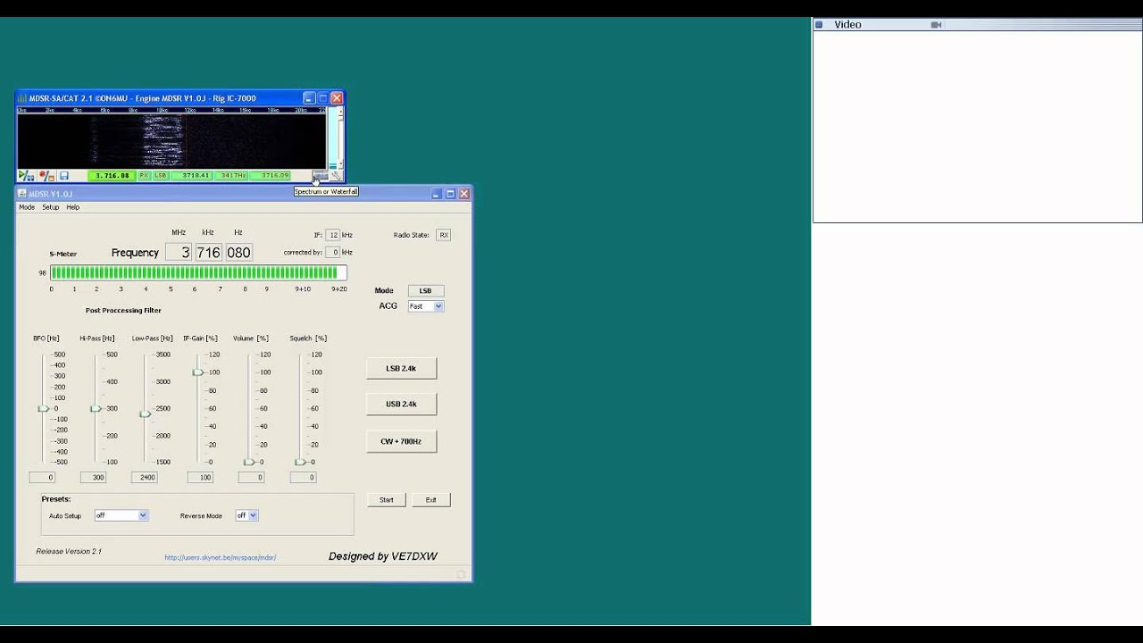Click the Low-Pass slider handle
The image size is (1143, 643).
coord(145,413)
